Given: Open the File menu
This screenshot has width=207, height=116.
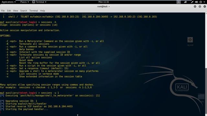Looking at the screenshot, I should [3, 11].
